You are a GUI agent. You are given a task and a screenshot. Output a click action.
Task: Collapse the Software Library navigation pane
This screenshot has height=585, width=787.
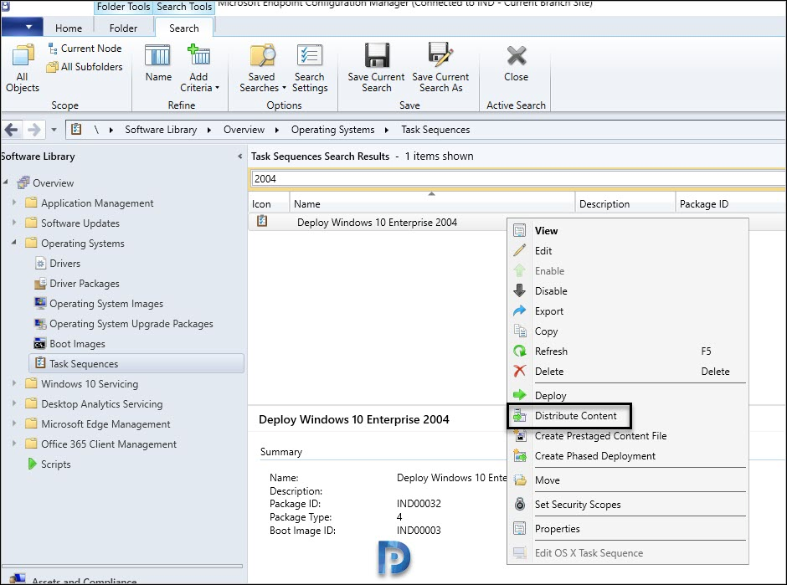tap(240, 157)
